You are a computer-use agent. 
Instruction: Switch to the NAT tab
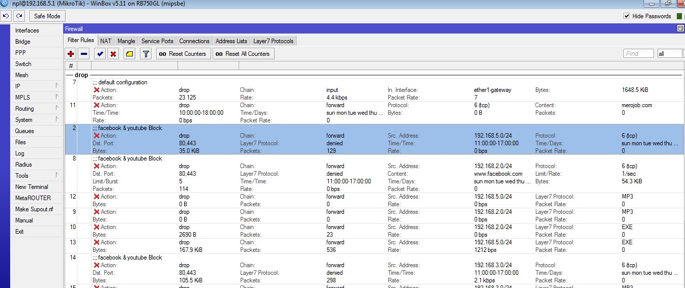pos(105,41)
